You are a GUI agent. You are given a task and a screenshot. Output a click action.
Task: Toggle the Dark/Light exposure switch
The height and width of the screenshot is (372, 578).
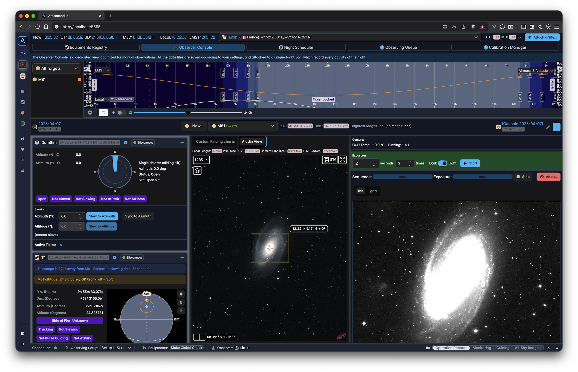[443, 163]
